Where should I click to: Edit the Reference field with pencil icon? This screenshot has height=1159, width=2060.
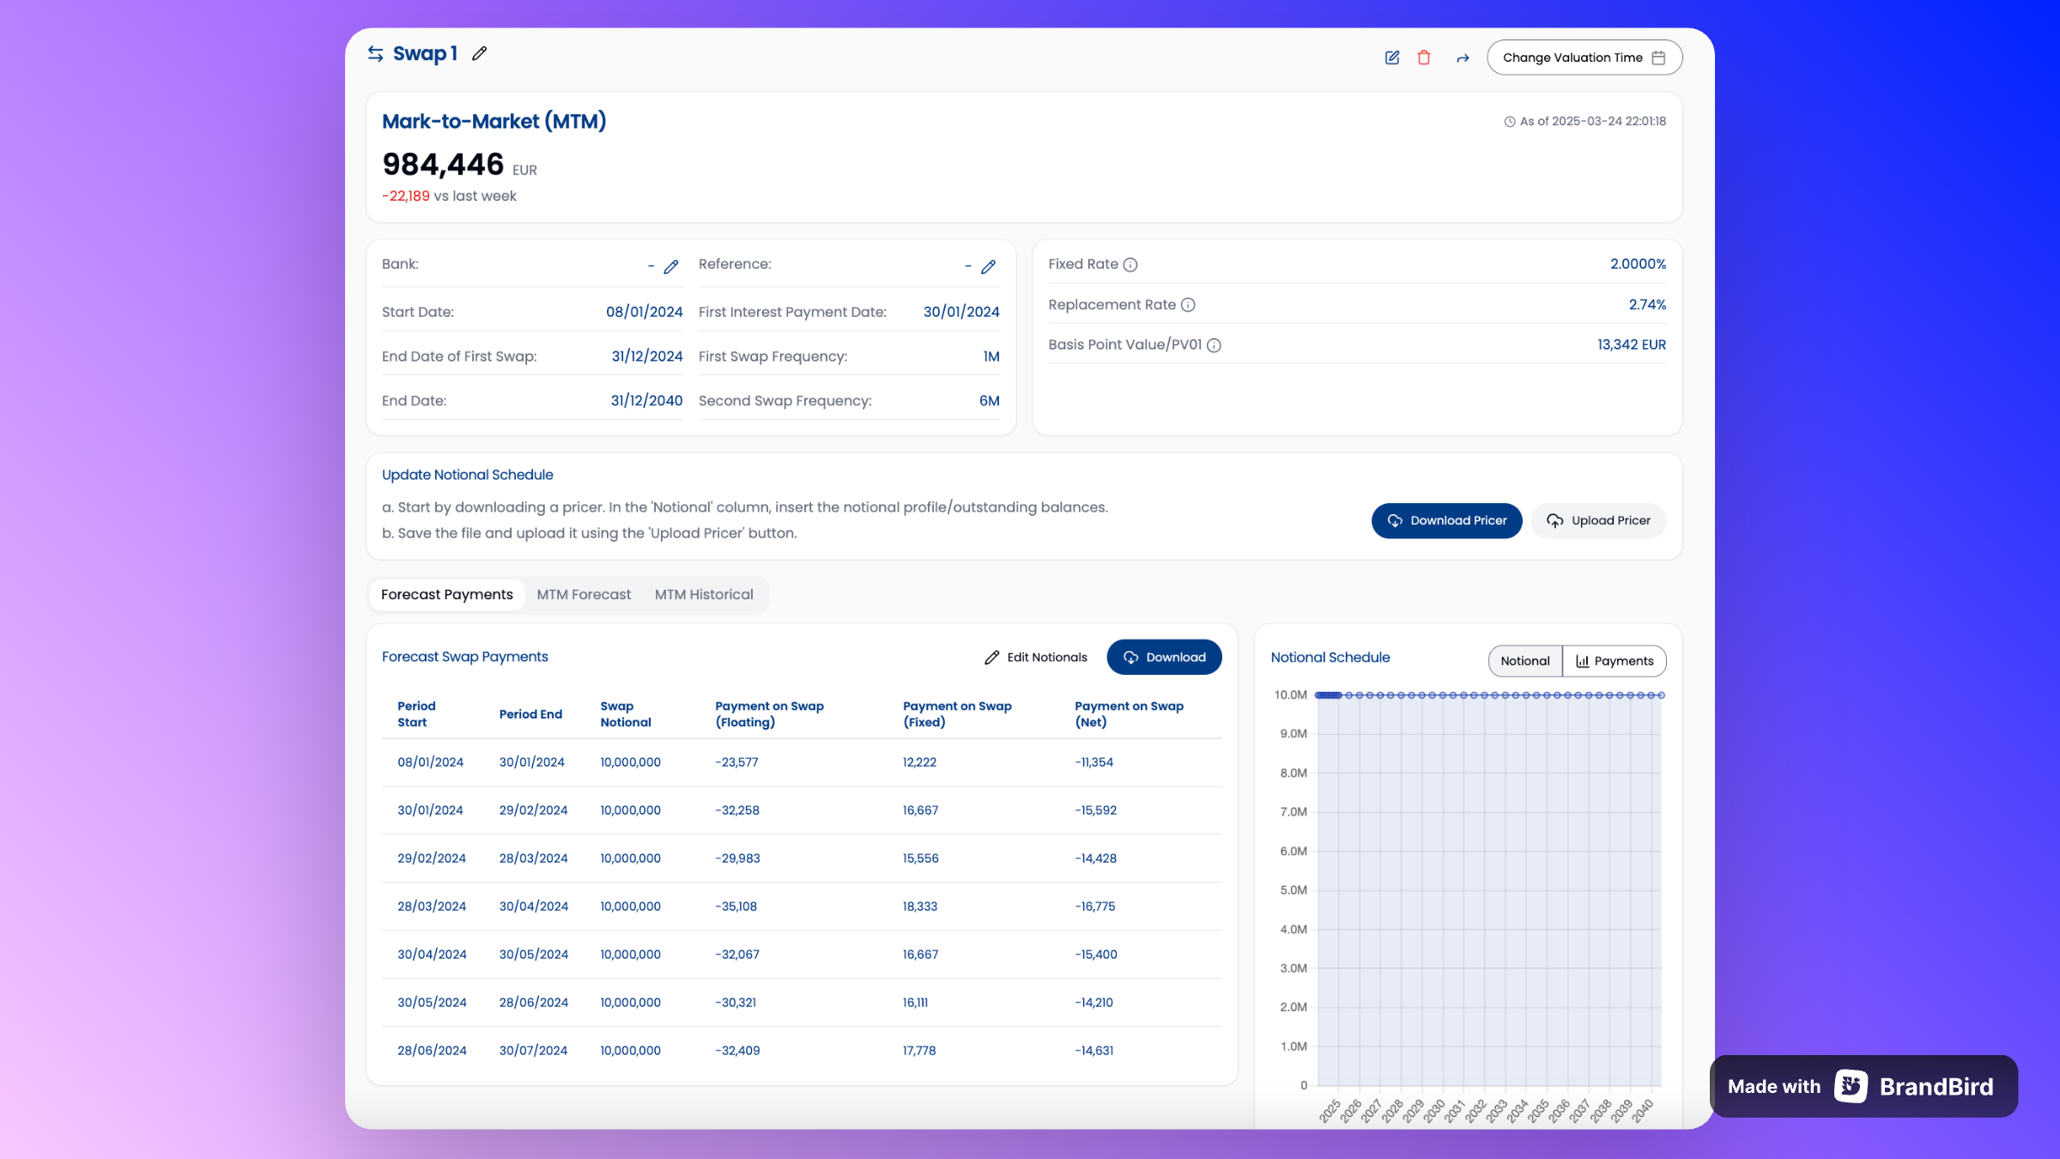[989, 267]
